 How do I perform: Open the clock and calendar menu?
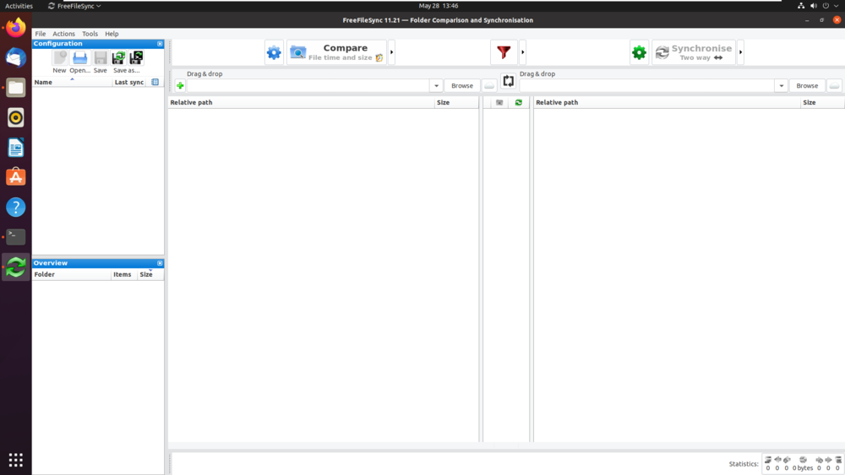pos(438,6)
